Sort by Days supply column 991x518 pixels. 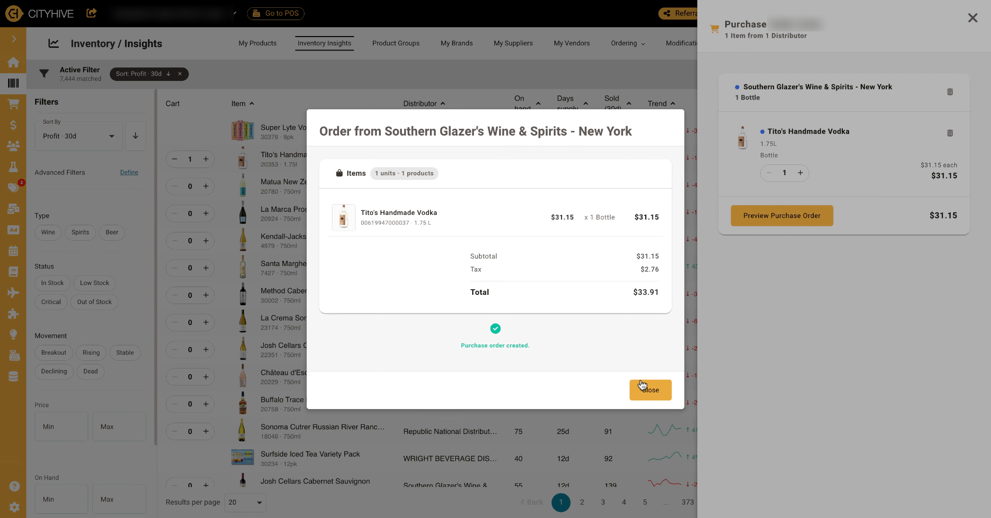tap(572, 103)
